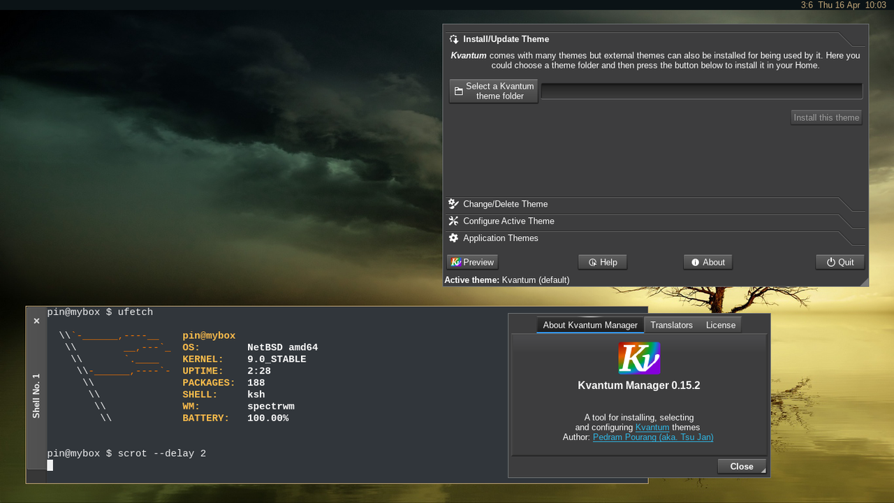This screenshot has height=503, width=894.
Task: Click Select a Kvantum theme folder button
Action: click(x=494, y=92)
